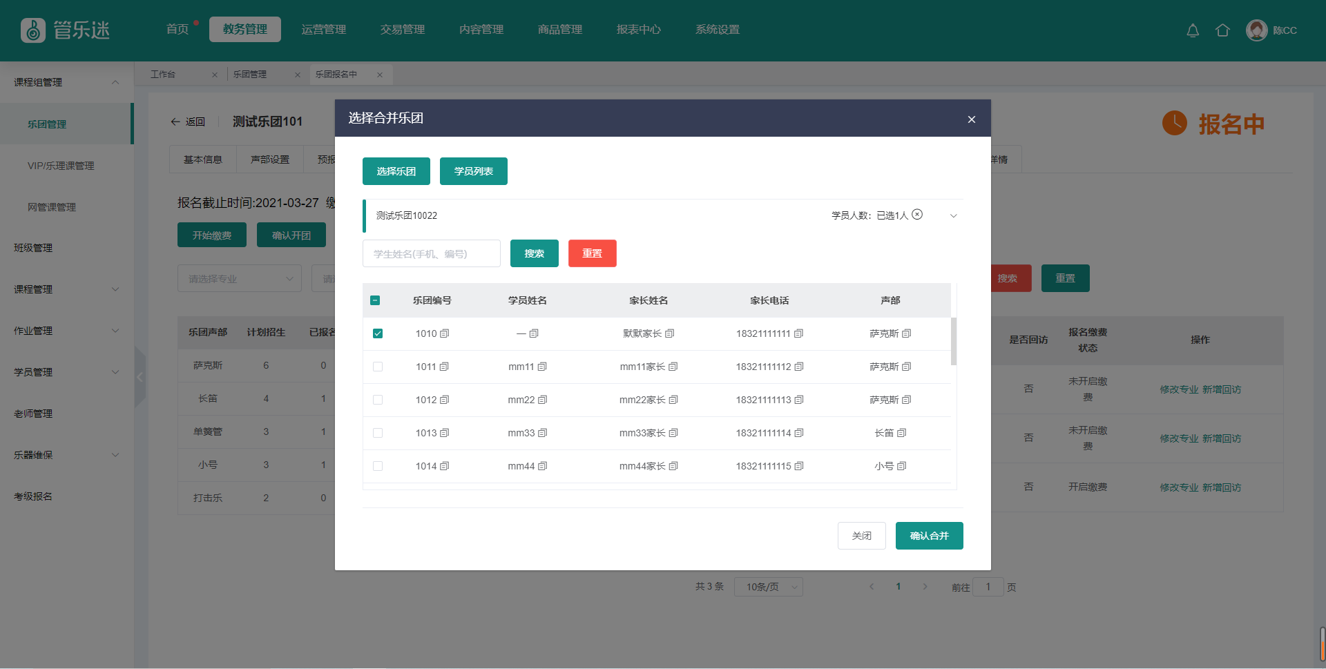Focus the 学生姓名 search input field
1326x669 pixels.
432,253
